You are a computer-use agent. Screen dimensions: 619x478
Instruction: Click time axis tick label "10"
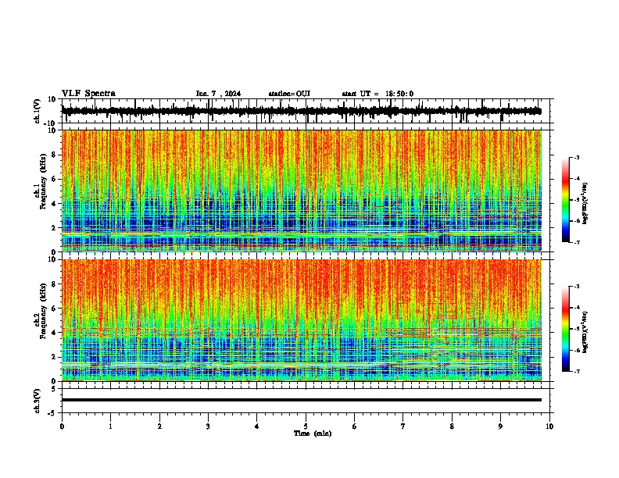549,426
